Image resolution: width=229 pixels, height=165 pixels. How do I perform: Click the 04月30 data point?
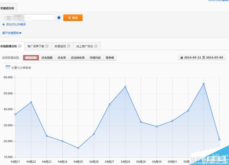click(157, 127)
